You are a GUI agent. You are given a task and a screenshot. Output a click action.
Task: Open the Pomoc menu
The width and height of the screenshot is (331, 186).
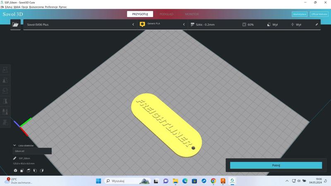(63, 7)
